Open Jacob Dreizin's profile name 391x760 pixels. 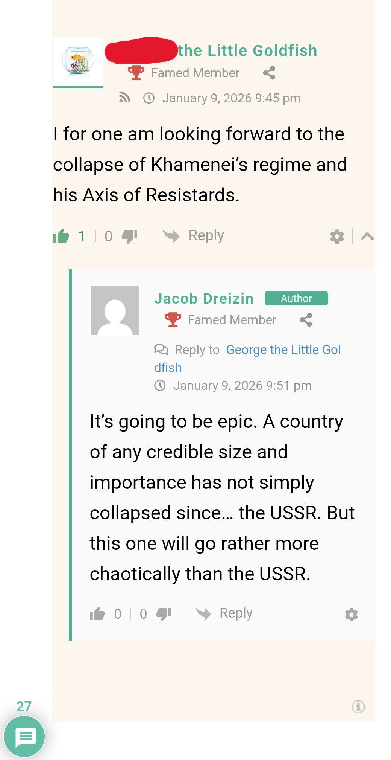click(x=204, y=299)
